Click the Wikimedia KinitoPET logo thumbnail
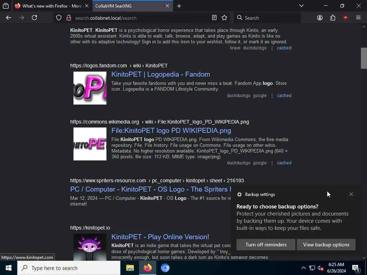Image resolution: width=367 pixels, height=275 pixels. pyautogui.click(x=90, y=144)
